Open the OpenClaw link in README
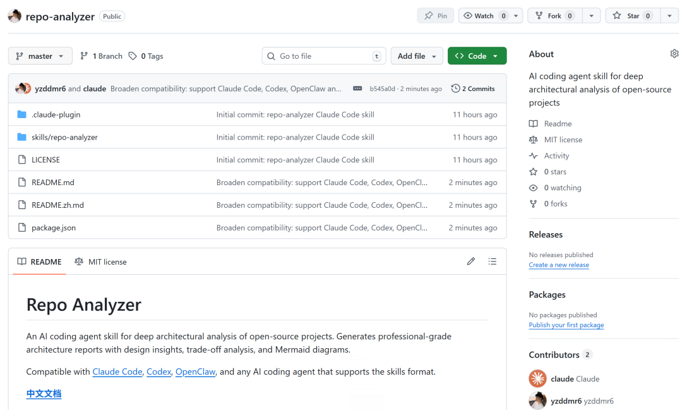682x410 pixels. tap(195, 371)
